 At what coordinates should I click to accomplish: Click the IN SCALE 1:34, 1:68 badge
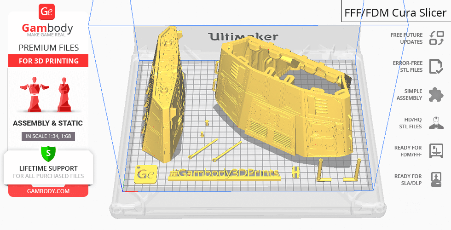(x=48, y=136)
